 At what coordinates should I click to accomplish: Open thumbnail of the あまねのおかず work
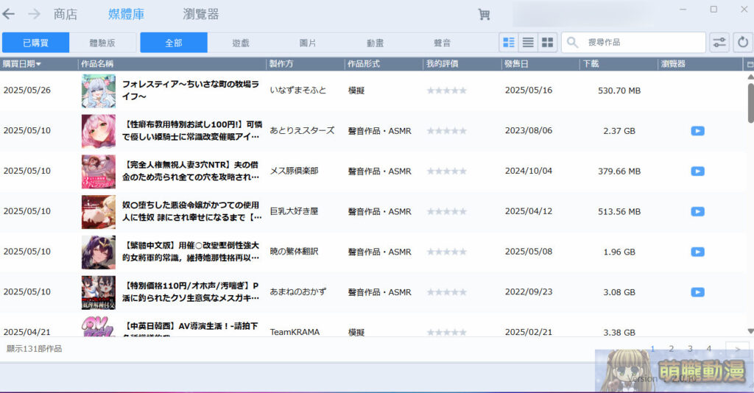tap(99, 293)
